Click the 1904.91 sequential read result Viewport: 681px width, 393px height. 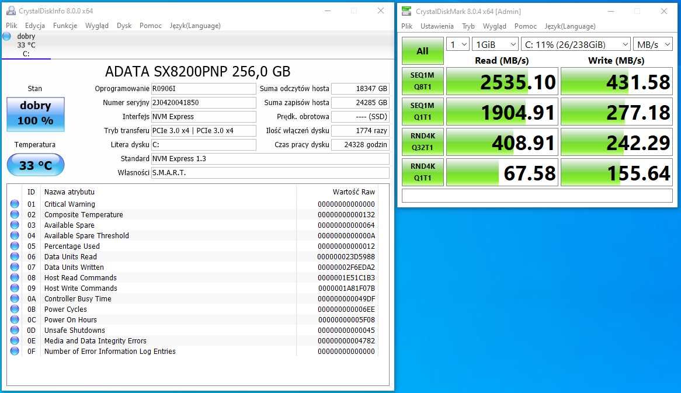click(502, 112)
